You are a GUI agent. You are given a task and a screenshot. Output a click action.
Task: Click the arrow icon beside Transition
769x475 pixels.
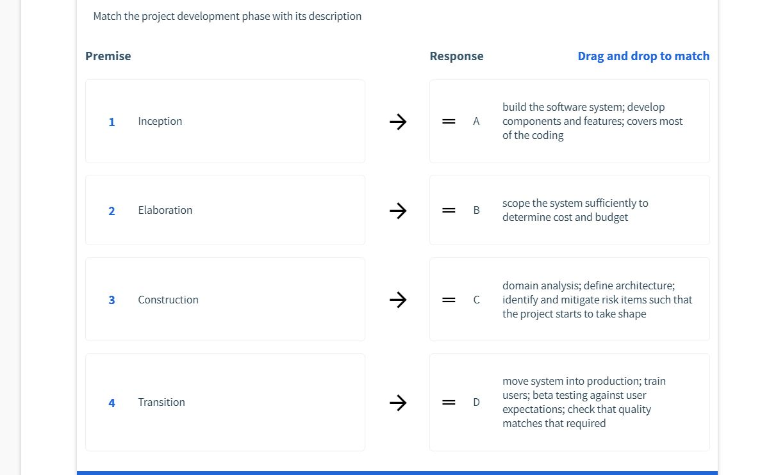click(x=398, y=403)
